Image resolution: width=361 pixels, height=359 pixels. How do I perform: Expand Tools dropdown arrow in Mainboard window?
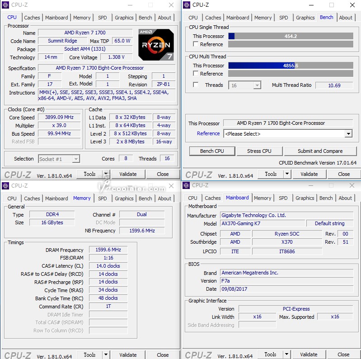point(286,354)
